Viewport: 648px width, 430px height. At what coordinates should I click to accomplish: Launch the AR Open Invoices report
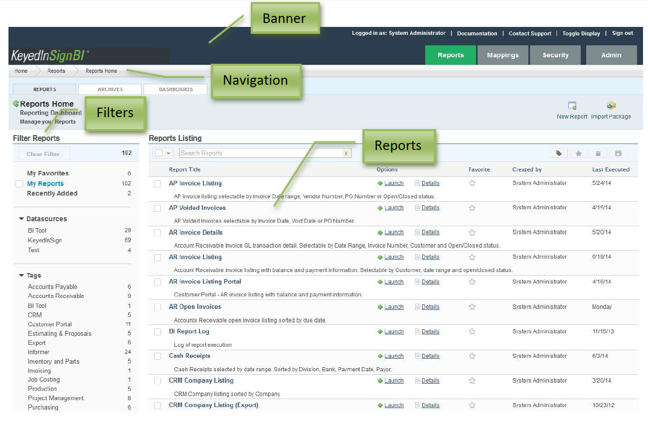click(393, 307)
